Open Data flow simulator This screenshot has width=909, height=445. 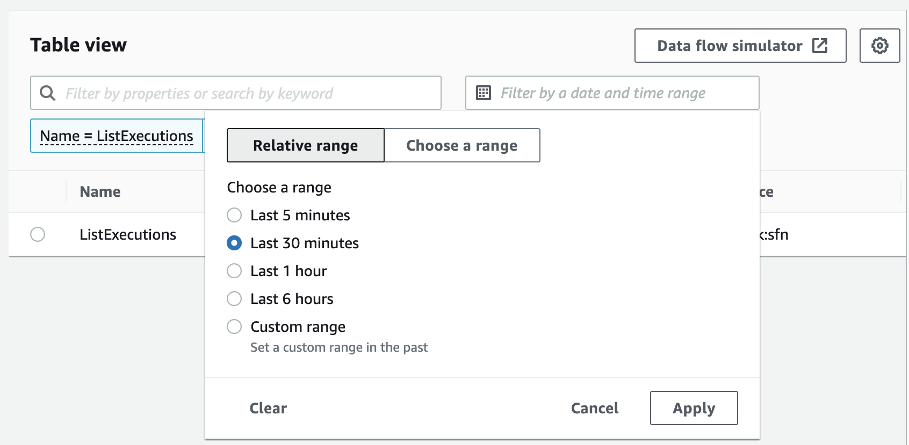730,46
